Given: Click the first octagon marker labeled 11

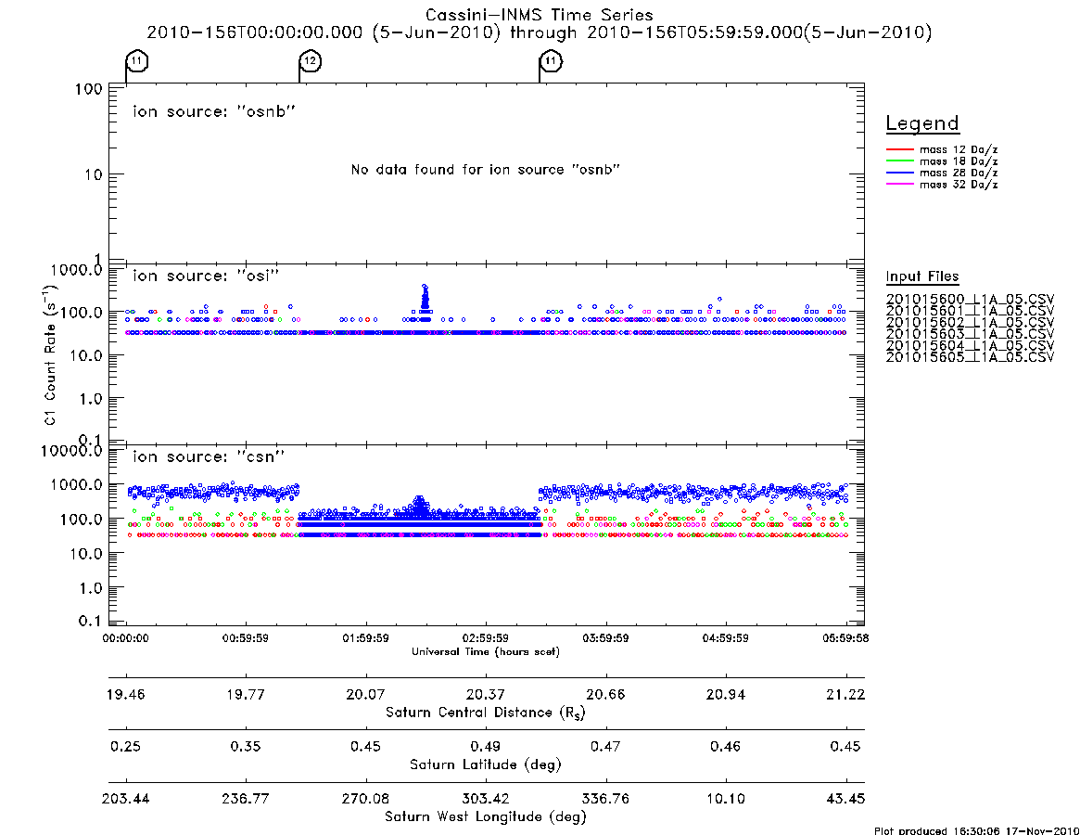Looking at the screenshot, I should click(137, 61).
